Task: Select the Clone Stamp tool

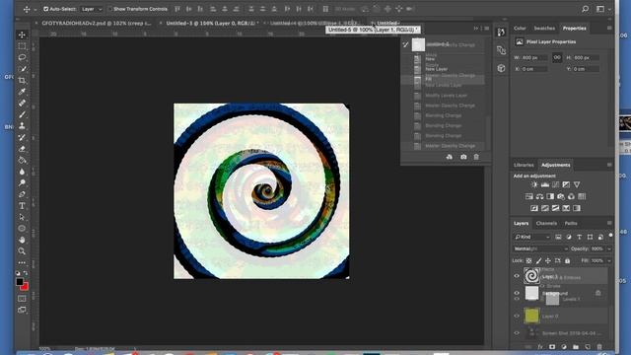Action: [x=22, y=126]
